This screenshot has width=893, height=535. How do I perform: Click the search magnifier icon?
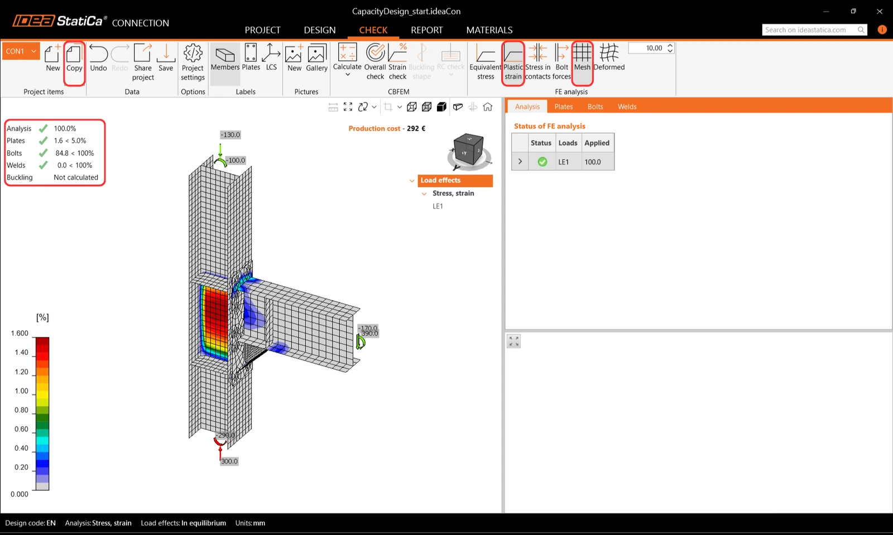[x=861, y=30]
